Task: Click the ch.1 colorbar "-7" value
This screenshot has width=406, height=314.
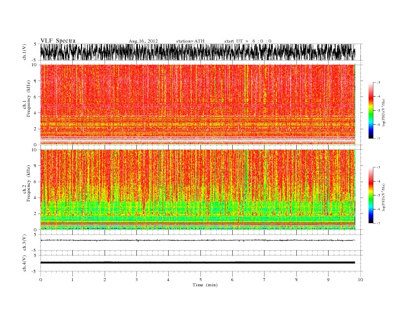Action: 378,139
